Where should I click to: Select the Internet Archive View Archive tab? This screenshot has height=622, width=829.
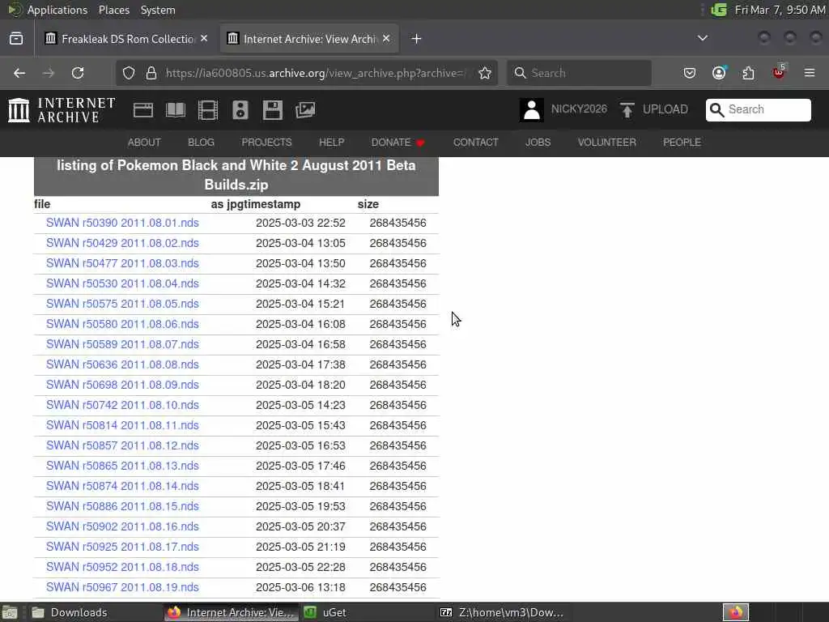coord(309,39)
